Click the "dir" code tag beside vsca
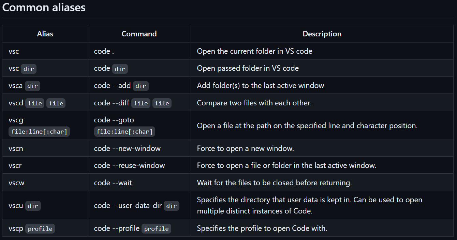Screen dimensions: 457x240 pyautogui.click(x=32, y=86)
